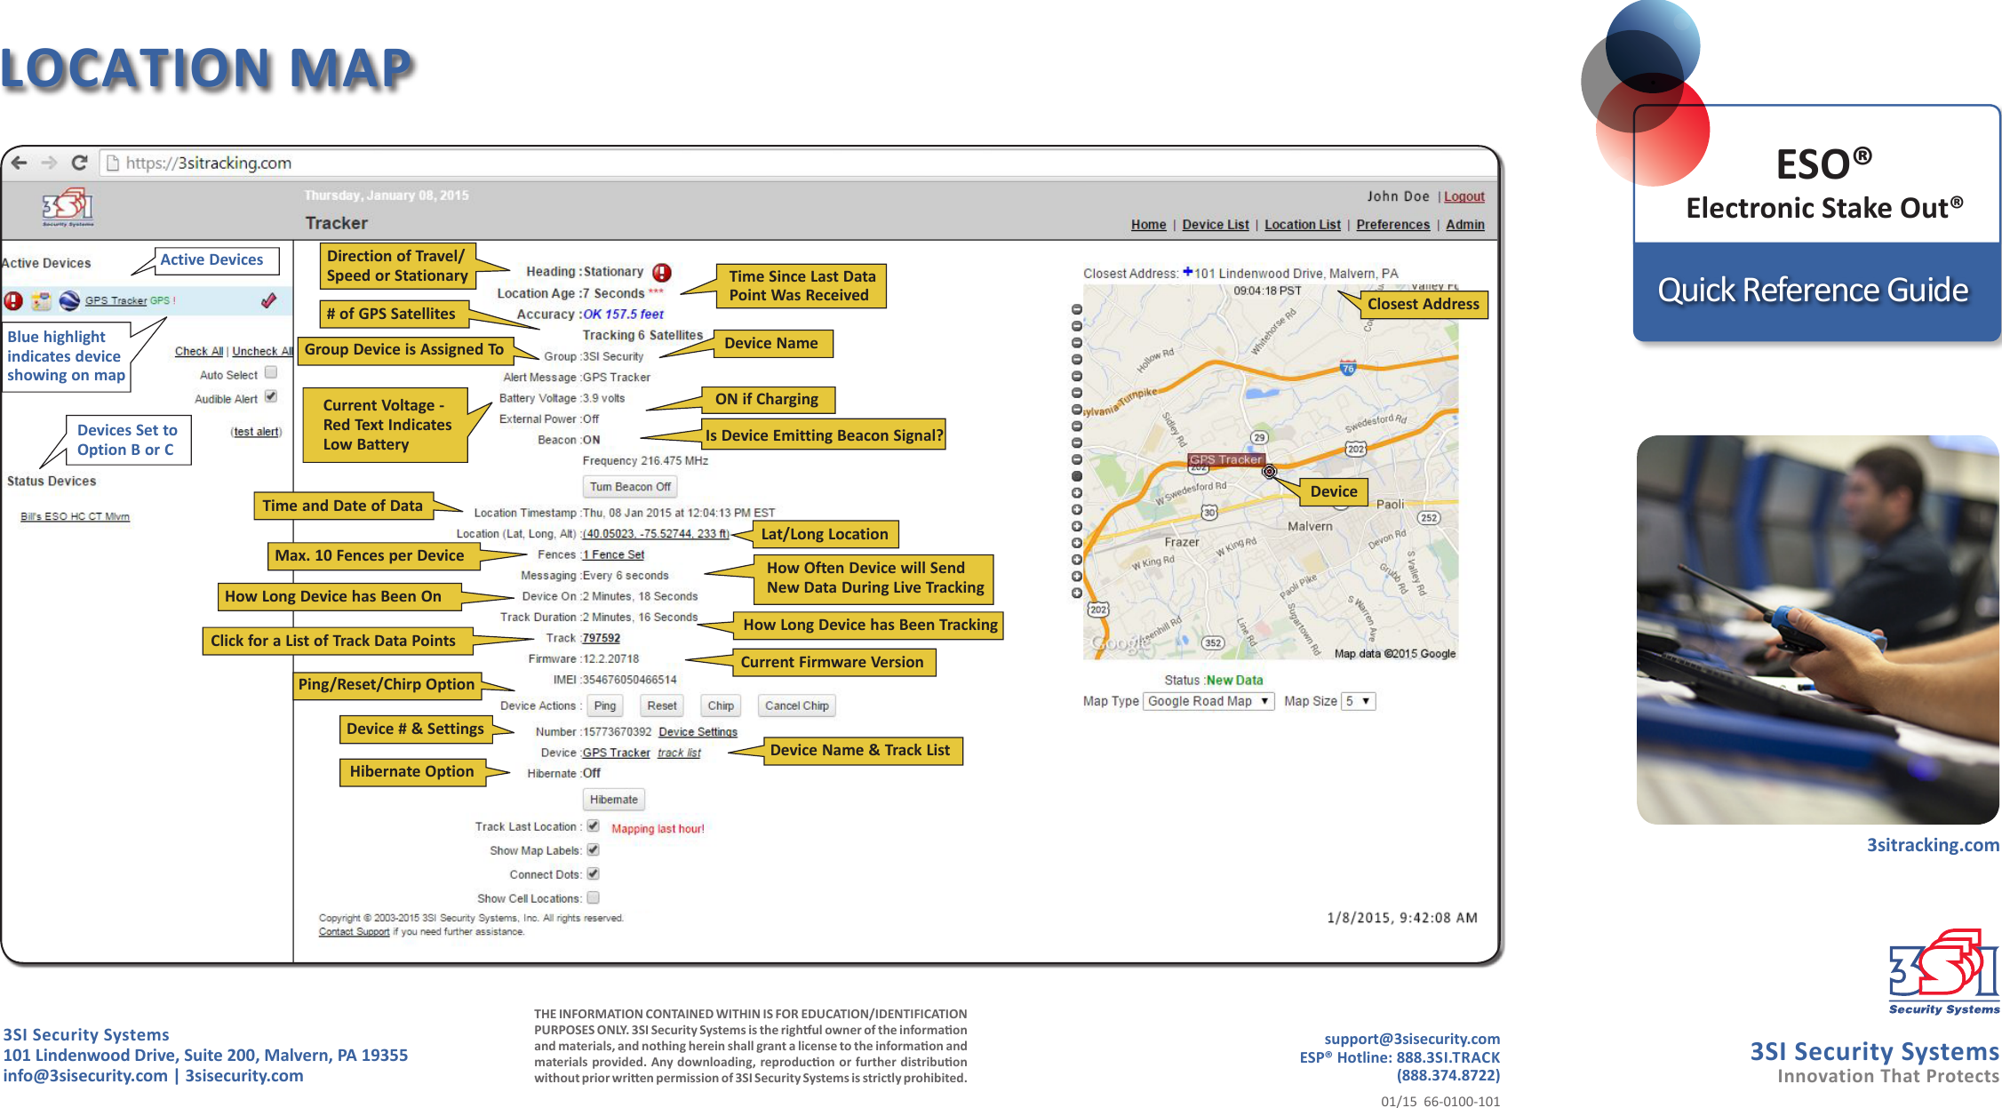
Task: Click the Contact Support link
Action: click(354, 932)
